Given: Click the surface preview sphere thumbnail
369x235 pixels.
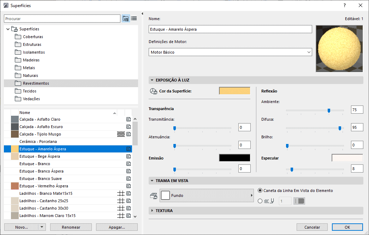Looking at the screenshot, I should pos(339,49).
